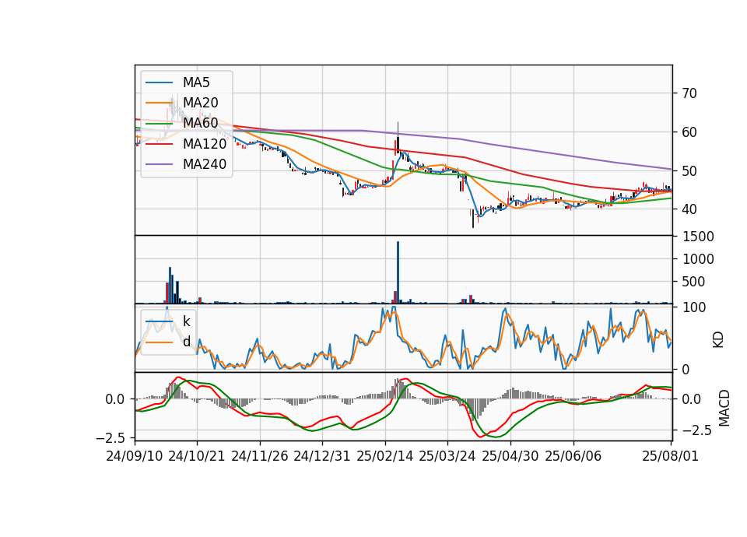747x537 pixels.
Task: Click the KD vertical axis title
Action: click(718, 339)
